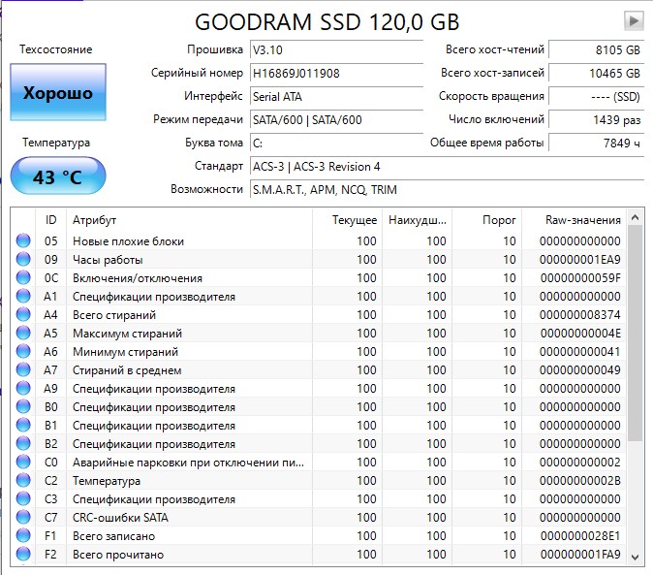Click the status orb for attribute C7

pyautogui.click(x=23, y=517)
